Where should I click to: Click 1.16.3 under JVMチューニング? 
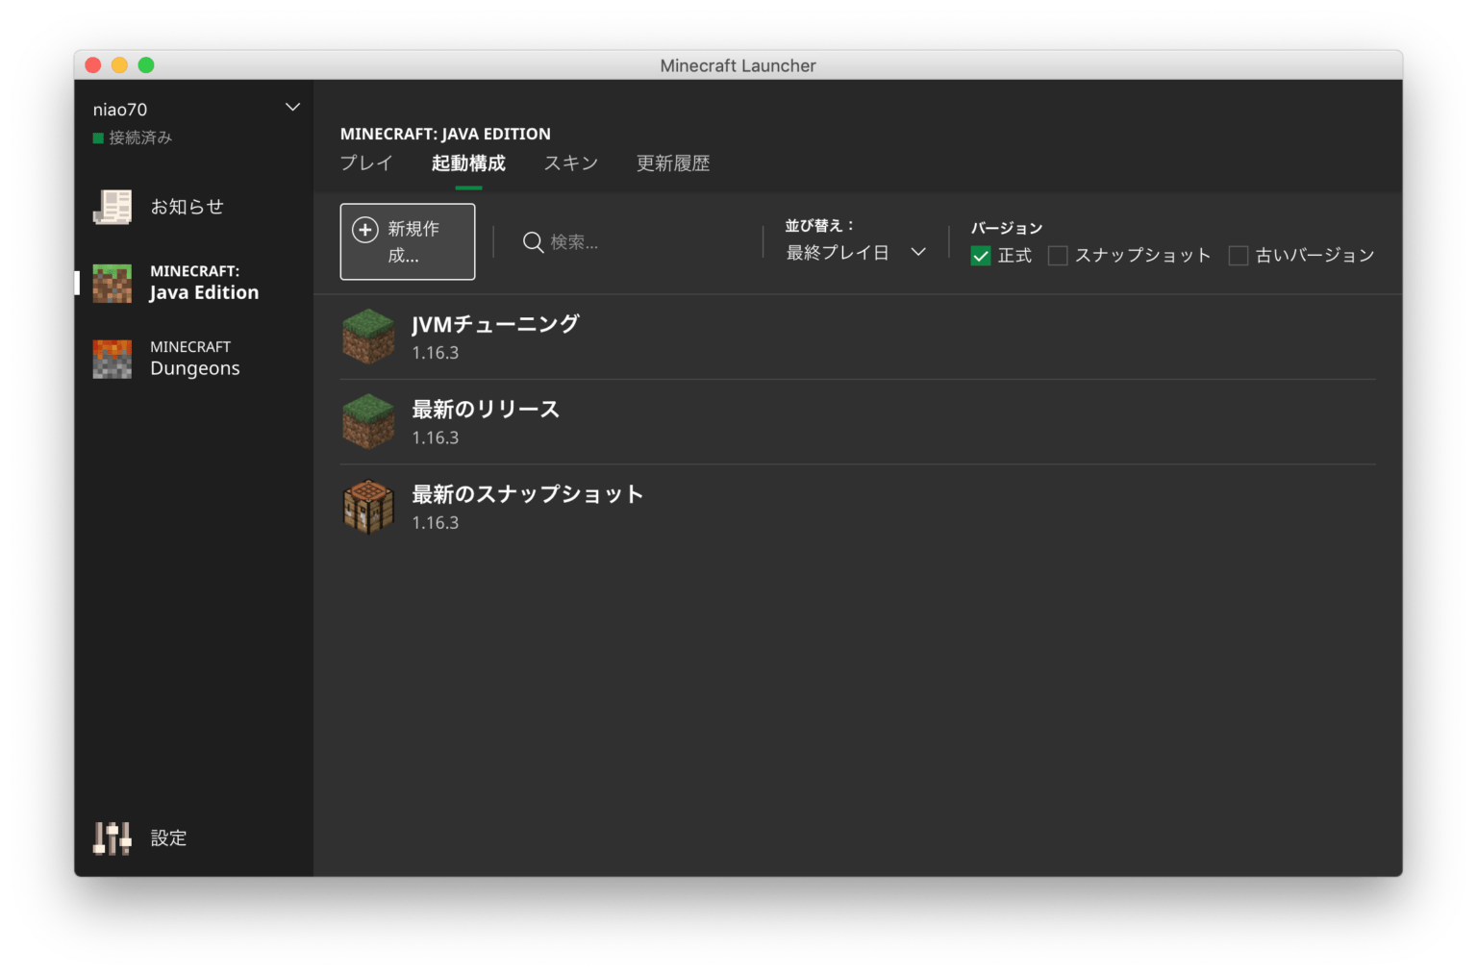436,353
